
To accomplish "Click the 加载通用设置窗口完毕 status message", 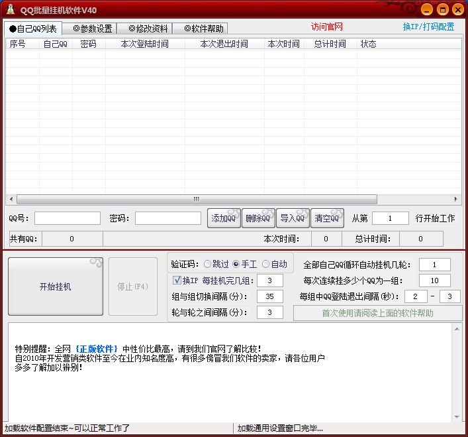I will (280, 428).
